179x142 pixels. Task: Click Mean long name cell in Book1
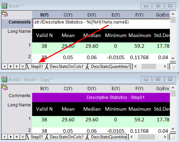click(x=68, y=35)
